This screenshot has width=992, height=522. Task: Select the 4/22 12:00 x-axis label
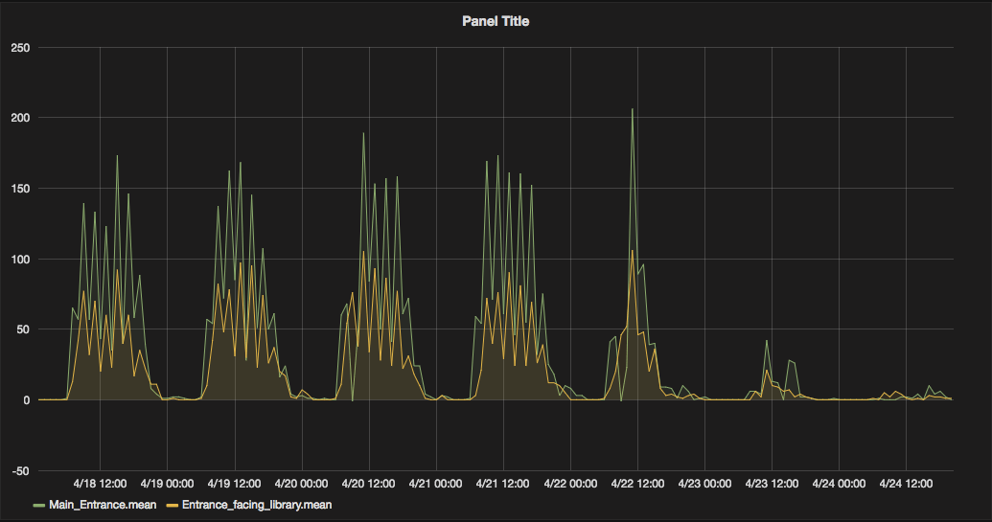636,485
